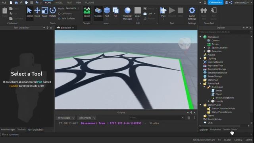Select ServerScriptService in Explorer
The image size is (254, 143).
click(217, 73)
